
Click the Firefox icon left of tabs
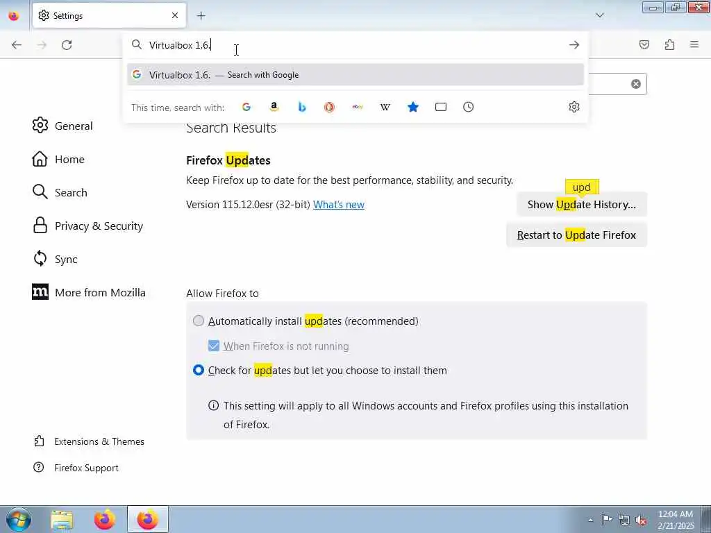14,16
